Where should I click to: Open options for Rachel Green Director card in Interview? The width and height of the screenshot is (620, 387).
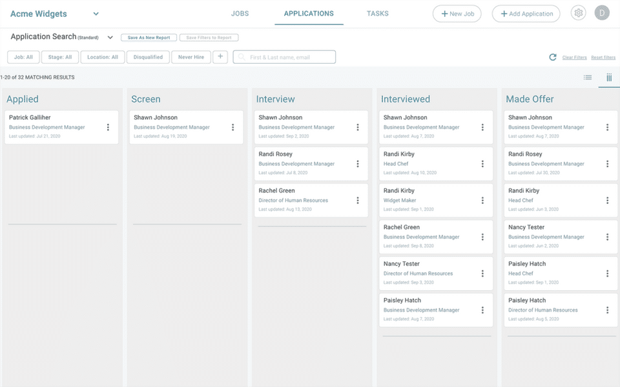357,200
